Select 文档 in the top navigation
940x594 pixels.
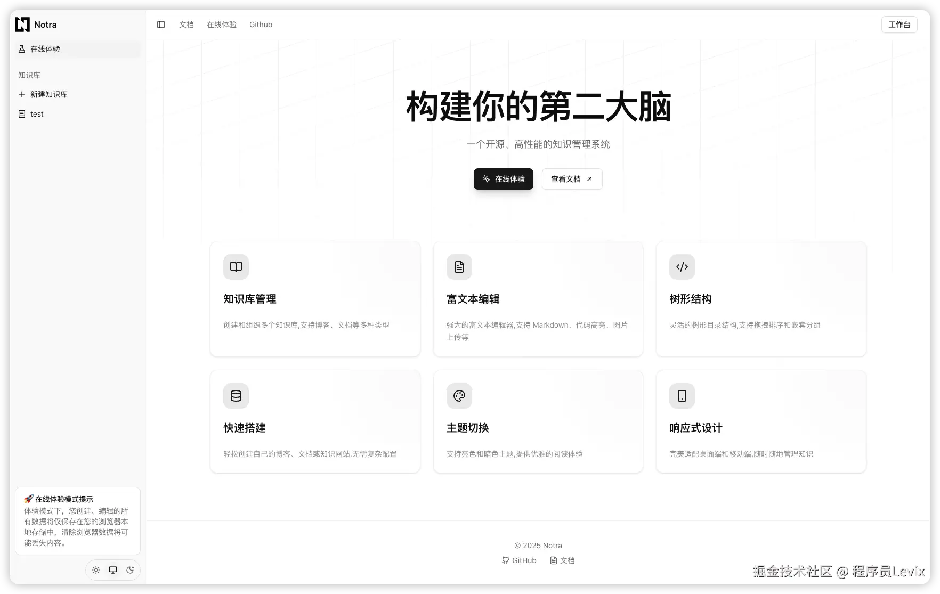tap(186, 25)
